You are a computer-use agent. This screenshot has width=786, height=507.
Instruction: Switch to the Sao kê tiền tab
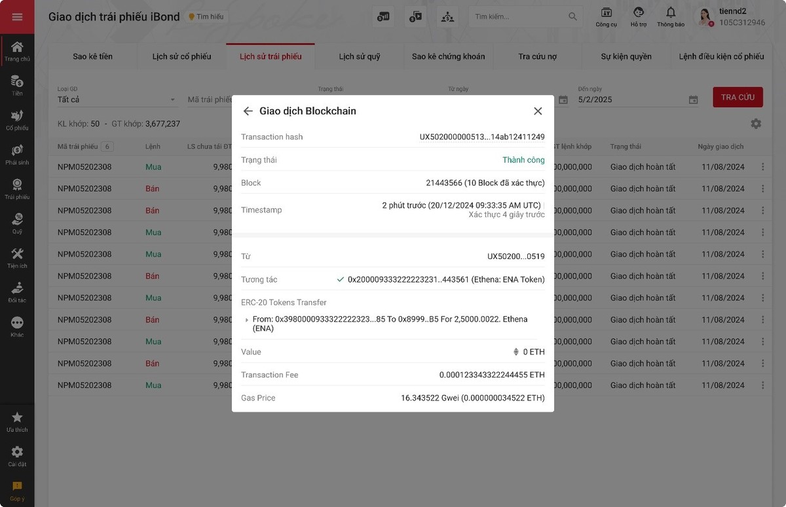[92, 56]
